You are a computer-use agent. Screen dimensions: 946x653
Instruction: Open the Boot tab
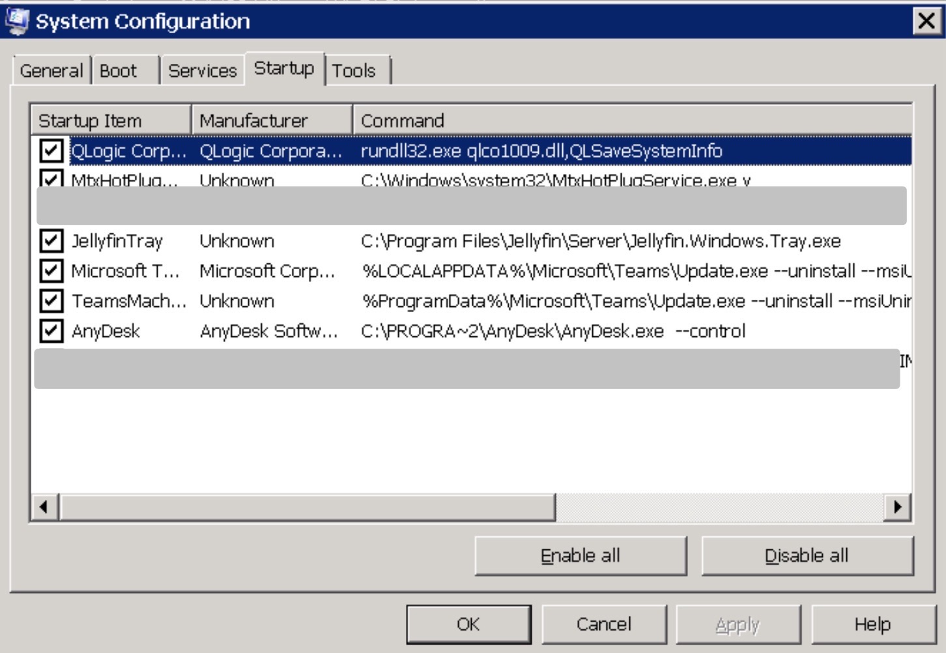click(119, 70)
